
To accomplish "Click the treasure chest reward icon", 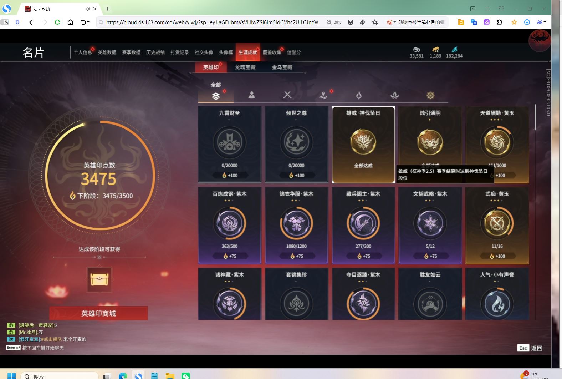I will click(99, 279).
